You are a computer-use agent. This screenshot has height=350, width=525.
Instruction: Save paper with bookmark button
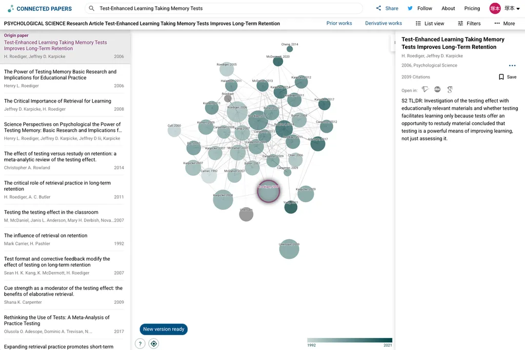pyautogui.click(x=507, y=77)
